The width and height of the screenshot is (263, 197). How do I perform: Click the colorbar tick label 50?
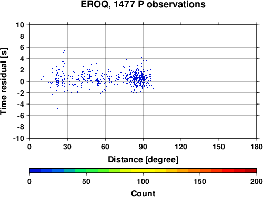click(x=86, y=181)
